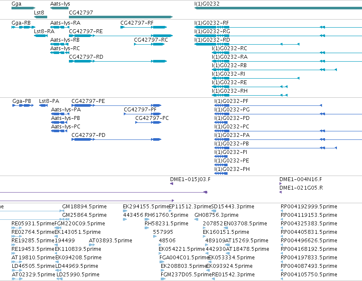Click transcript CG42797-RC label
Screen dimensions: 362x281
coord(151,40)
